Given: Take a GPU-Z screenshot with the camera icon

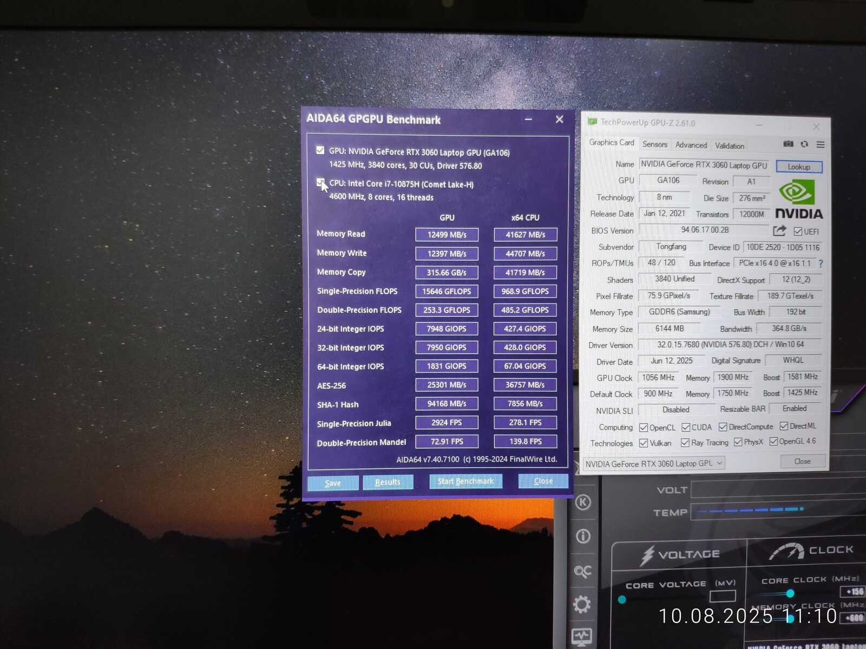Looking at the screenshot, I should pos(788,144).
